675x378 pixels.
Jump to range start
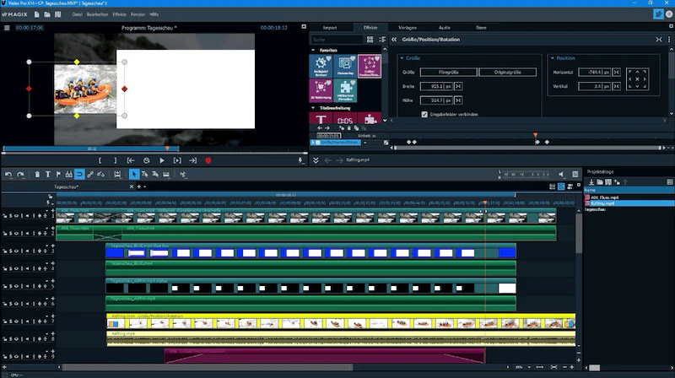point(131,160)
